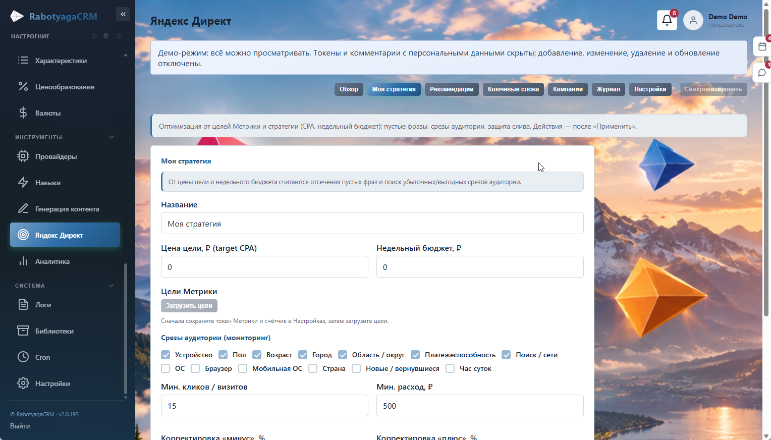This screenshot has width=771, height=440.
Task: Open Cron in the sidebar
Action: 65,357
